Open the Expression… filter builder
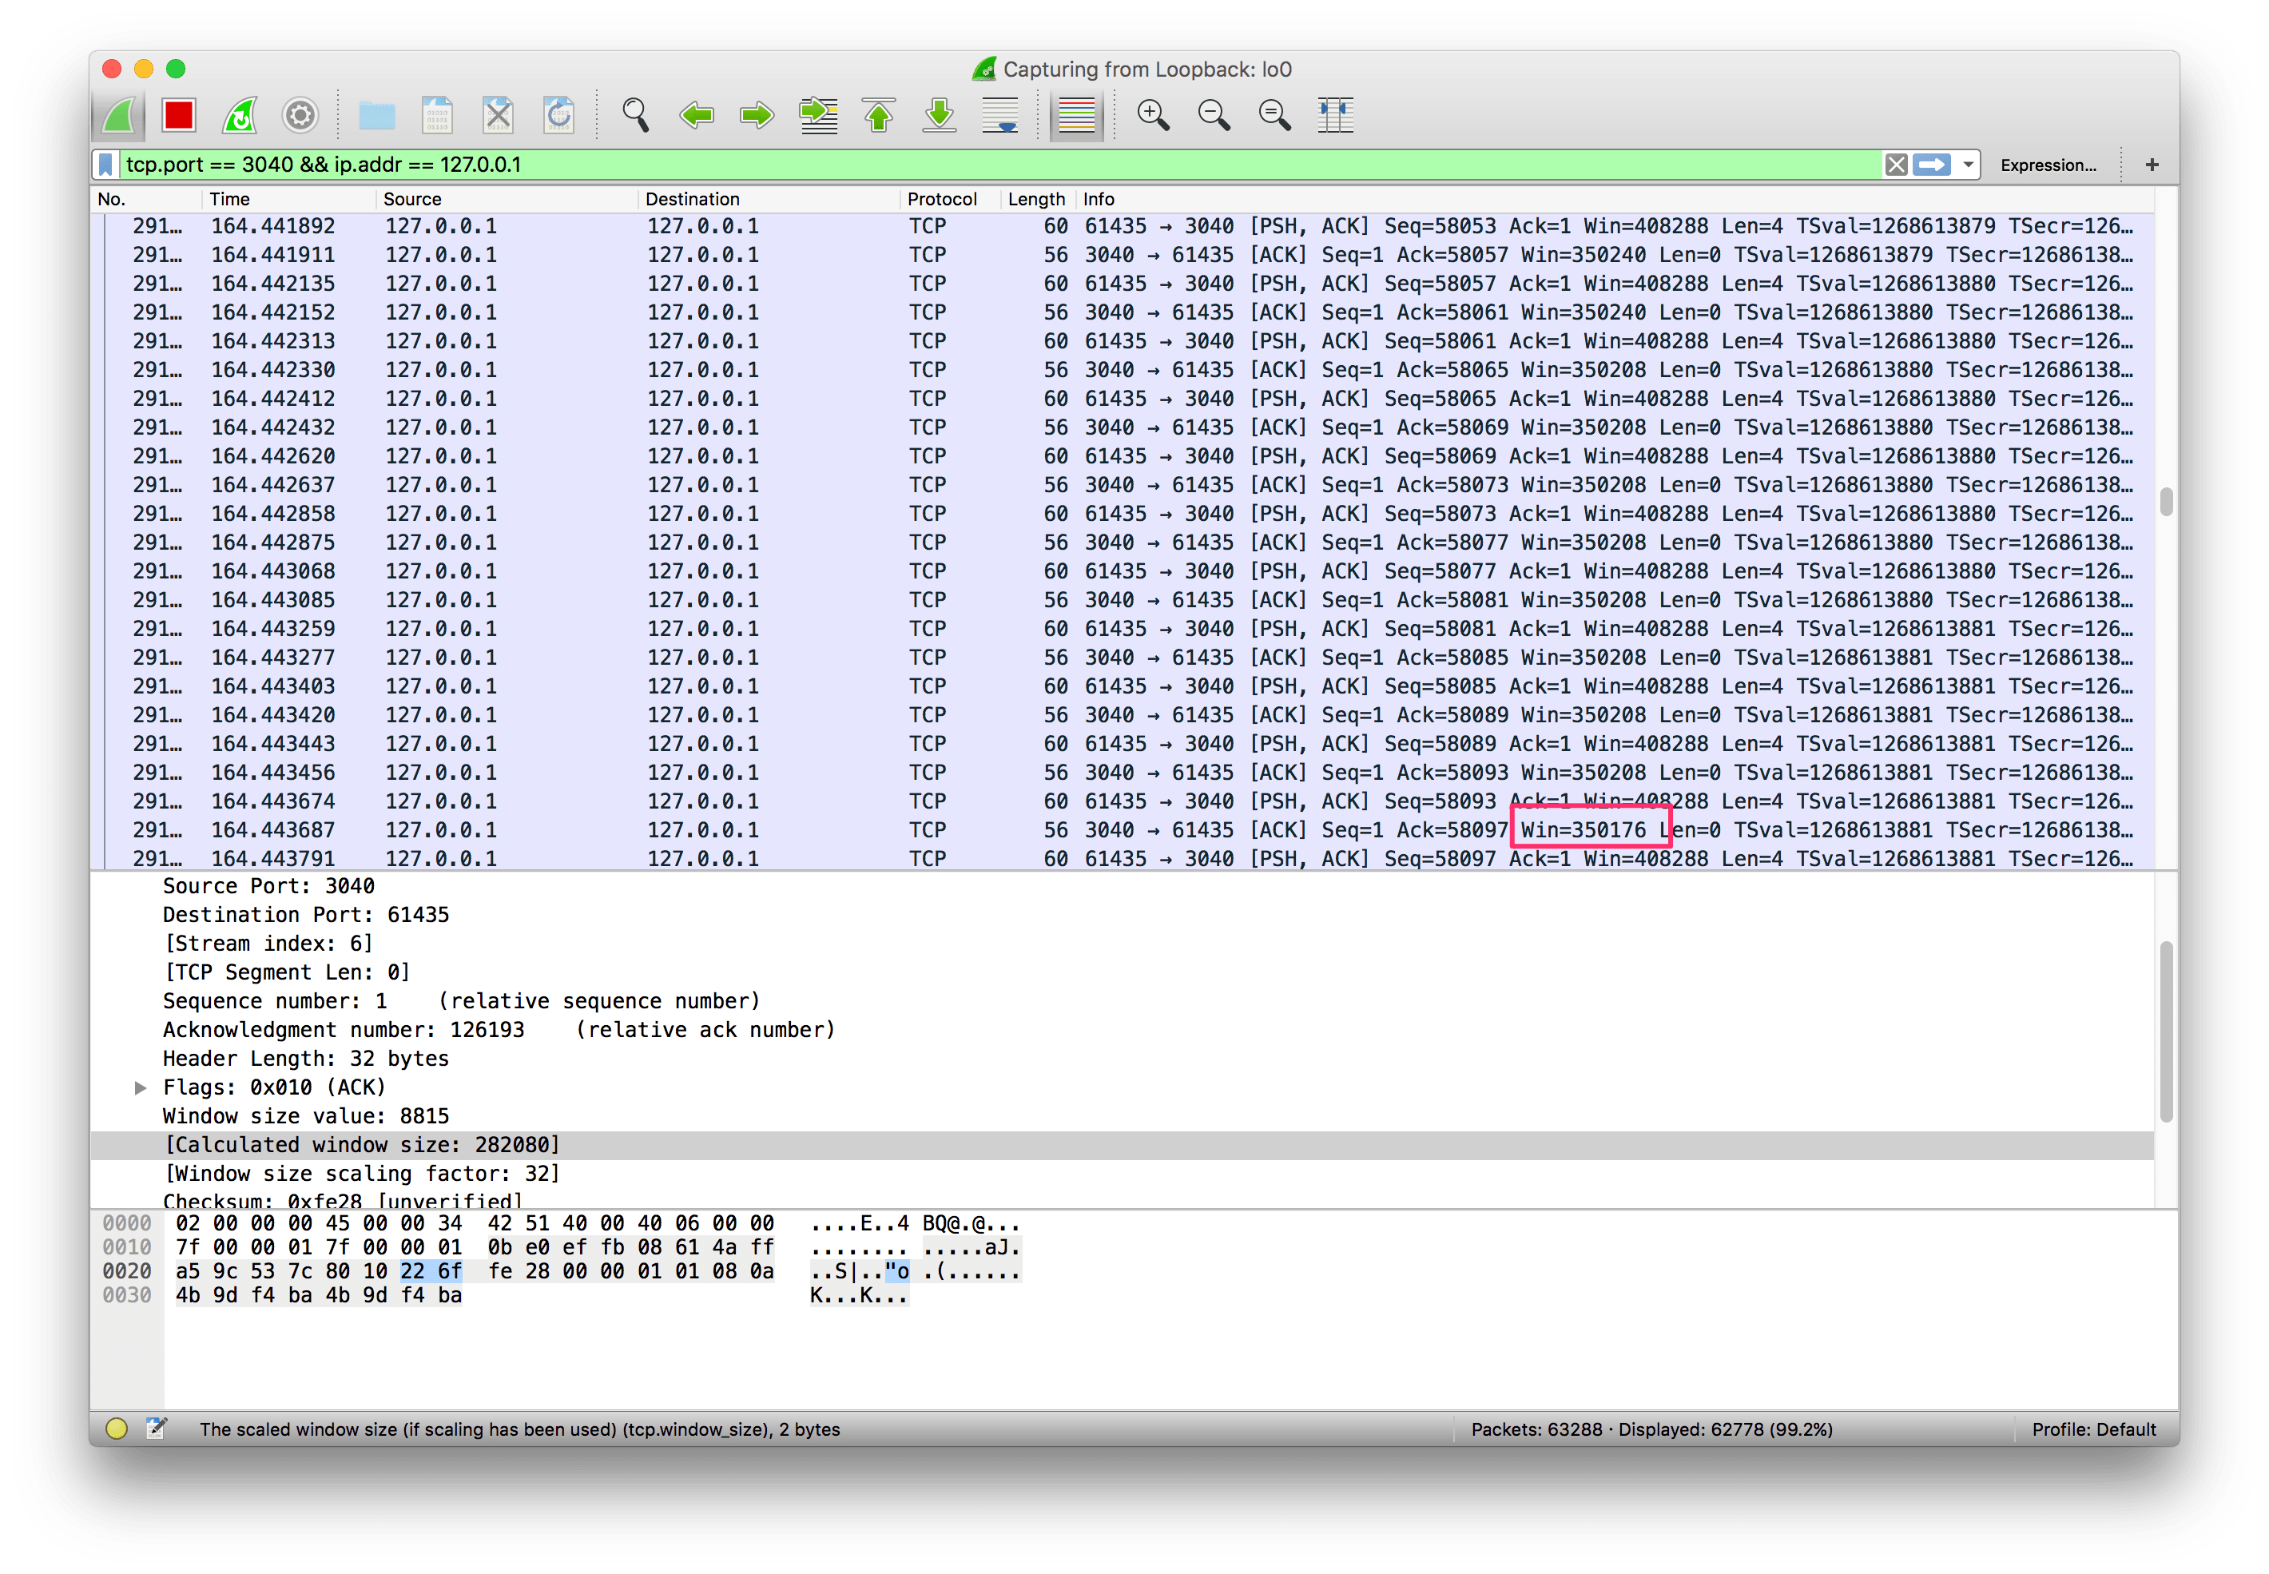 [2048, 165]
